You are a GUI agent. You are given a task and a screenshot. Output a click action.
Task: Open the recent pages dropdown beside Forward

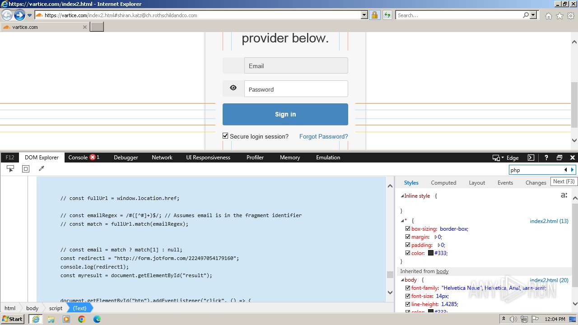click(30, 15)
